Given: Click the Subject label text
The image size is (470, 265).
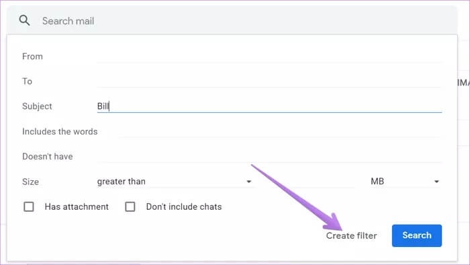Looking at the screenshot, I should coord(37,106).
